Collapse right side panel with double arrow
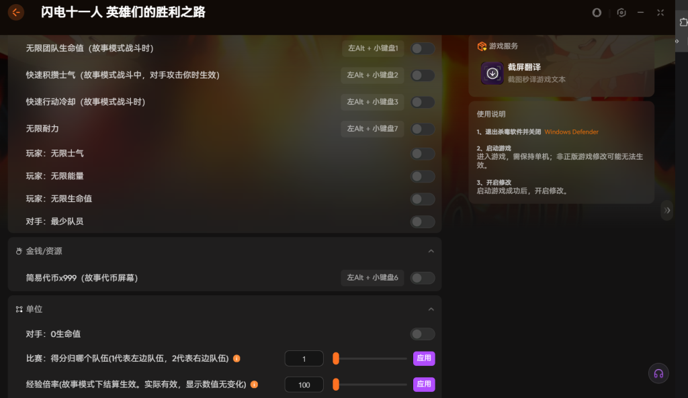The height and width of the screenshot is (398, 688). pos(666,210)
